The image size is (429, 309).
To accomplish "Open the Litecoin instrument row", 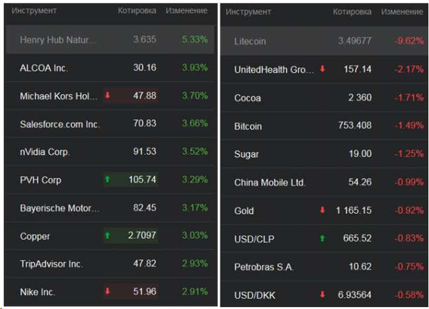I will (x=250, y=41).
